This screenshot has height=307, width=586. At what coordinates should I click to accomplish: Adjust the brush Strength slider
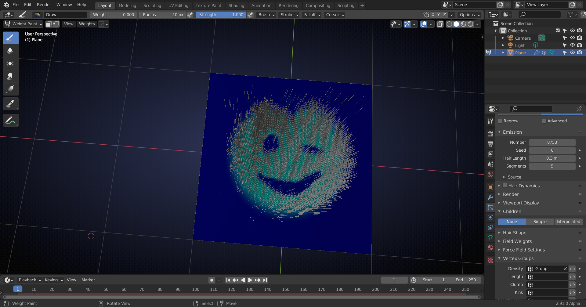(221, 15)
